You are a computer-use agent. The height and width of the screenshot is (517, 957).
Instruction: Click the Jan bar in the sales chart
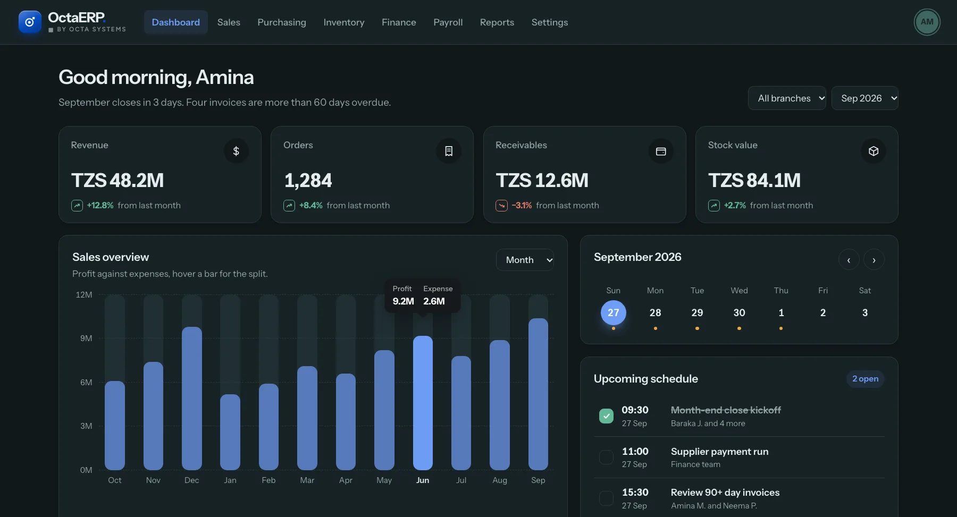pyautogui.click(x=230, y=432)
